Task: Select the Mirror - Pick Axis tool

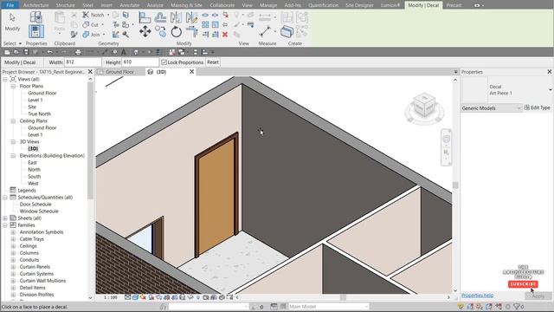Action: [176, 17]
